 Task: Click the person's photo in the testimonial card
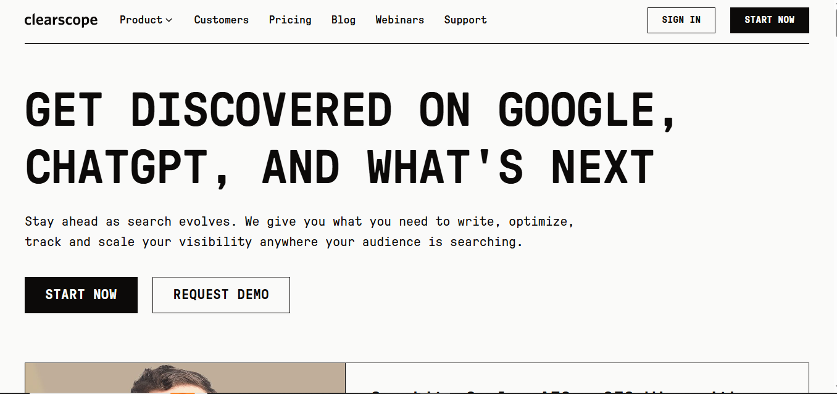point(185,378)
